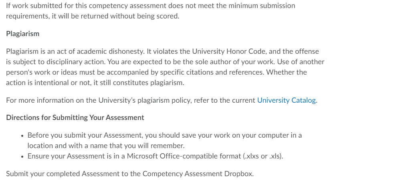The height and width of the screenshot is (195, 416).
Task: Click the words 'Competency Assessment Dropbox'
Action: click(x=198, y=174)
